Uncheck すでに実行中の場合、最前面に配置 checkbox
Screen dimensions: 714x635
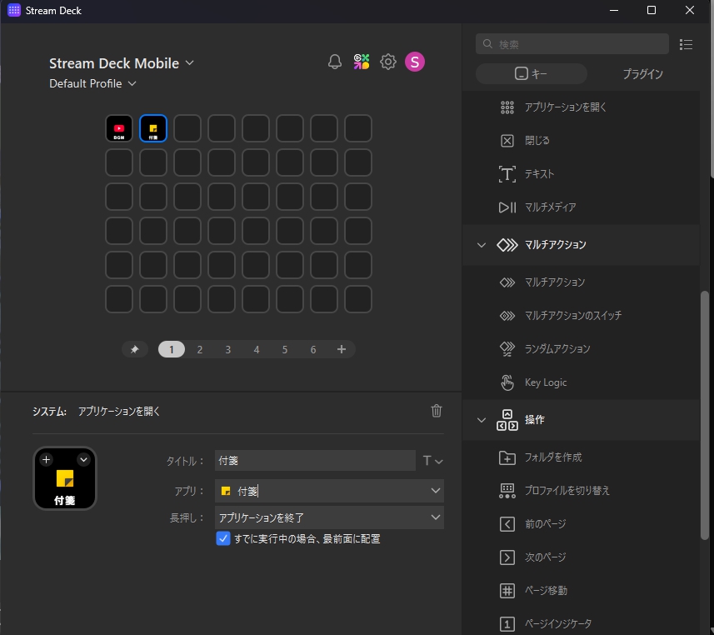pos(223,539)
